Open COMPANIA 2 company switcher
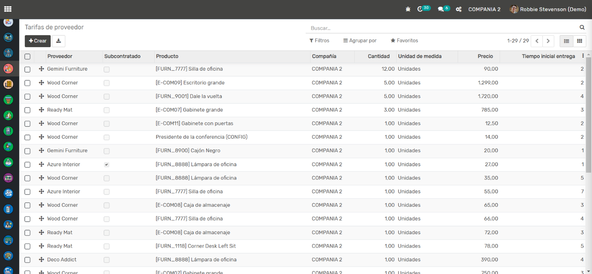Screen dimensions: 592x274 484,9
